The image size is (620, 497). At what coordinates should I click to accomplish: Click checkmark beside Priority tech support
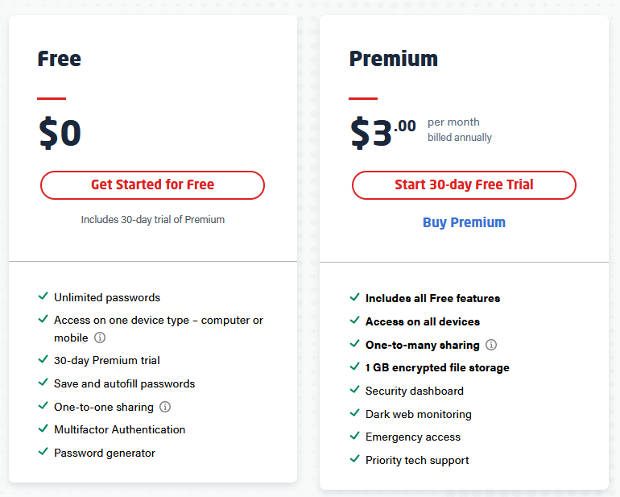[354, 459]
